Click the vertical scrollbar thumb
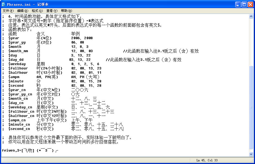This screenshot has width=255, height=164. 251,107
